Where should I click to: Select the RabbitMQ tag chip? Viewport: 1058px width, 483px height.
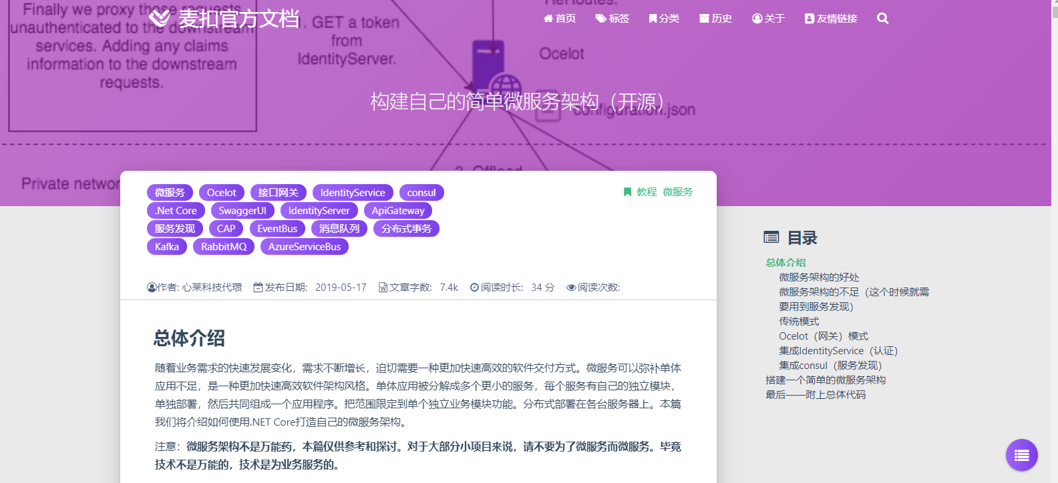click(224, 247)
